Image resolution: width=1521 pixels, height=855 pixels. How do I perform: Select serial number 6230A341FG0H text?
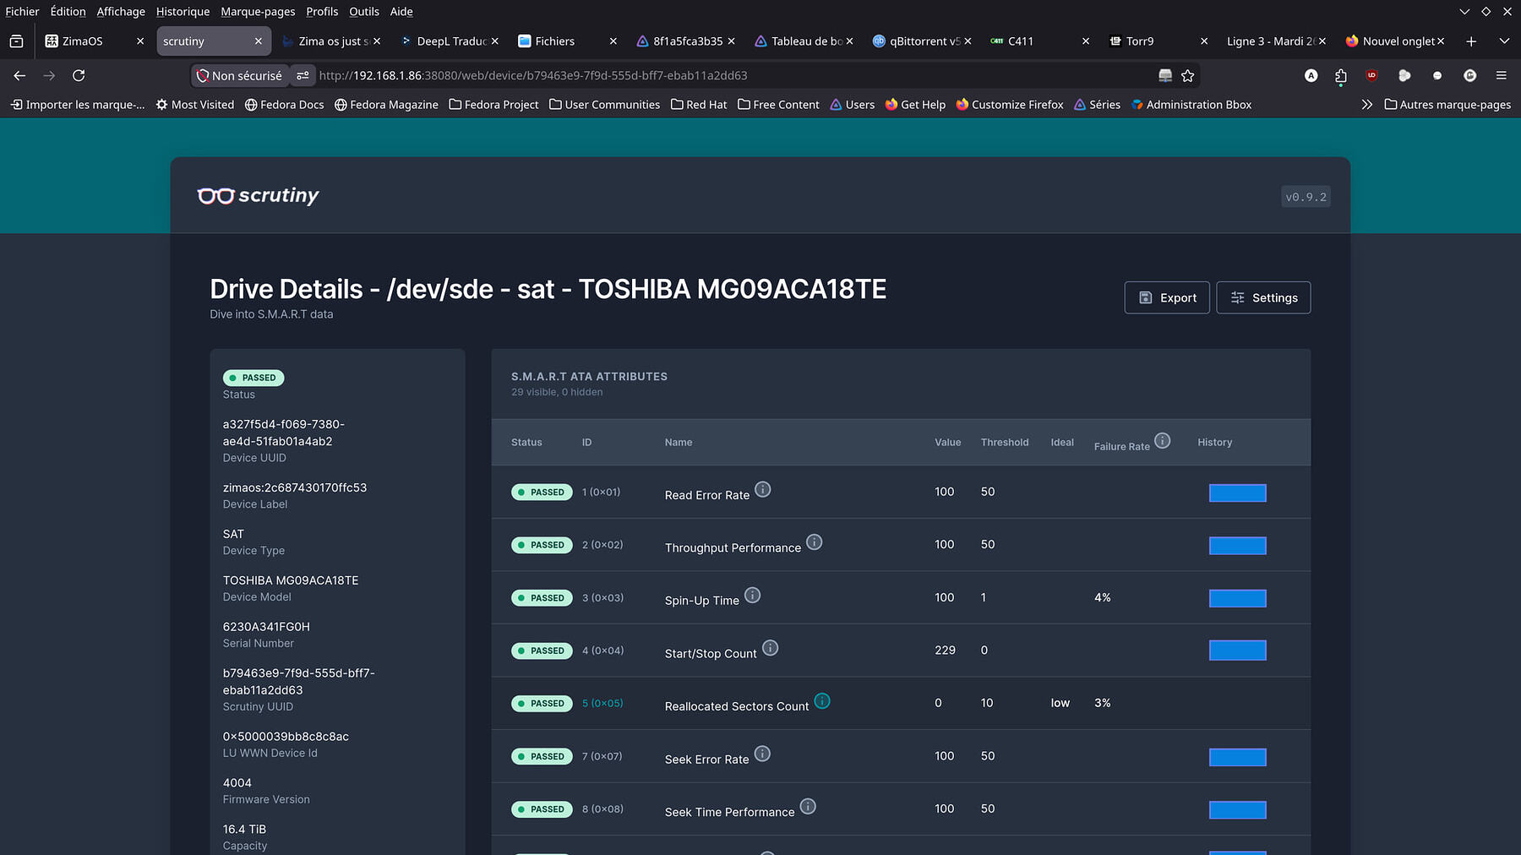pyautogui.click(x=266, y=627)
